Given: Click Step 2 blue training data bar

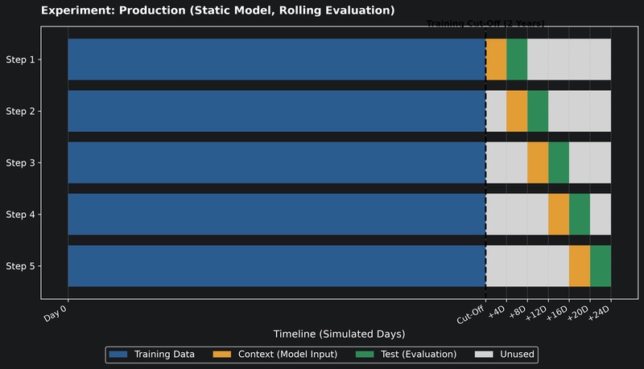Looking at the screenshot, I should [x=277, y=111].
